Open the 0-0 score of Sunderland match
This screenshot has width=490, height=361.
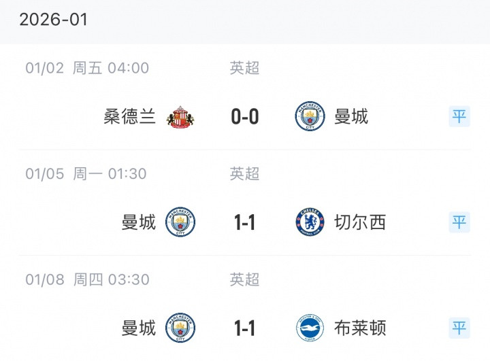[x=245, y=117]
